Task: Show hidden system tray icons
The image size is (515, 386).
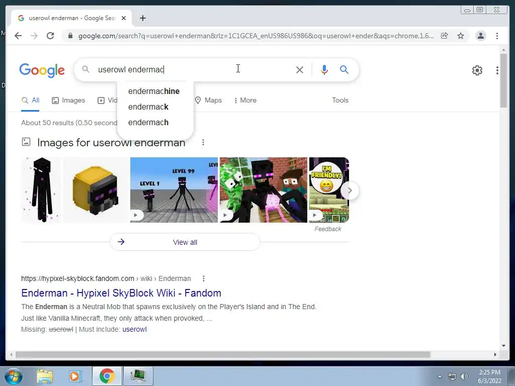Action: click(x=440, y=376)
